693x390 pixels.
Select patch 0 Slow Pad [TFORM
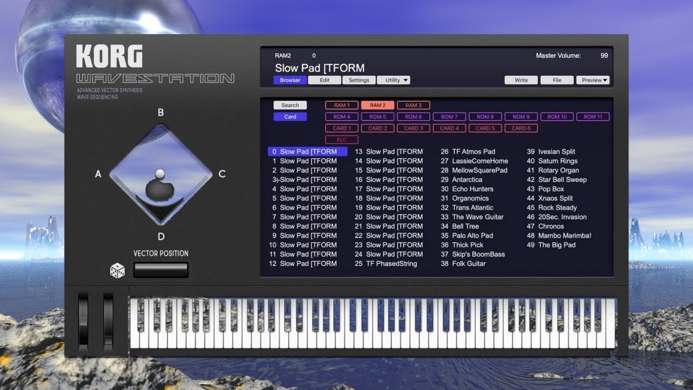coord(308,152)
